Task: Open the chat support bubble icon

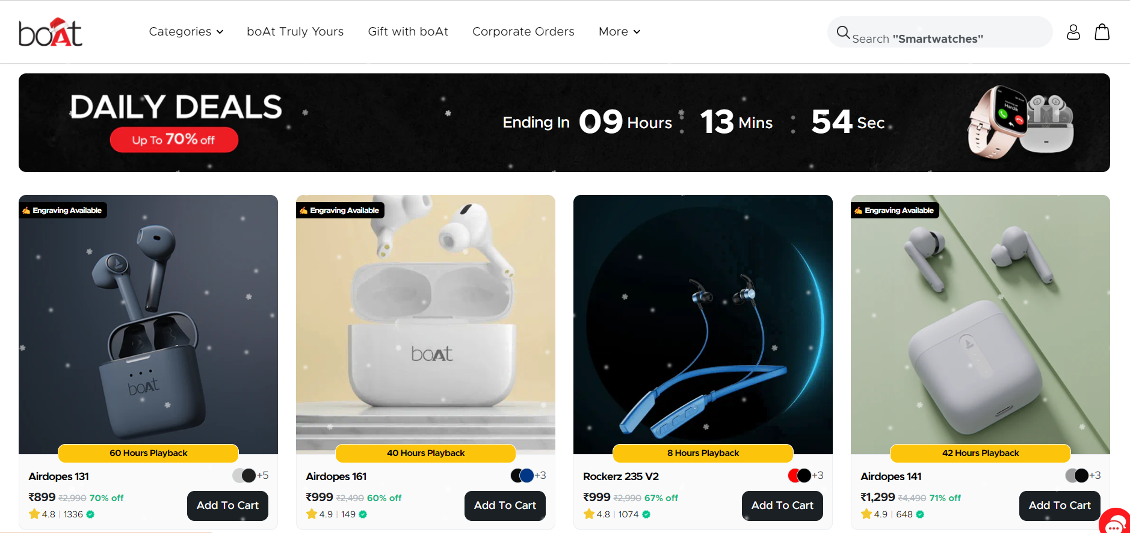Action: [x=1116, y=522]
